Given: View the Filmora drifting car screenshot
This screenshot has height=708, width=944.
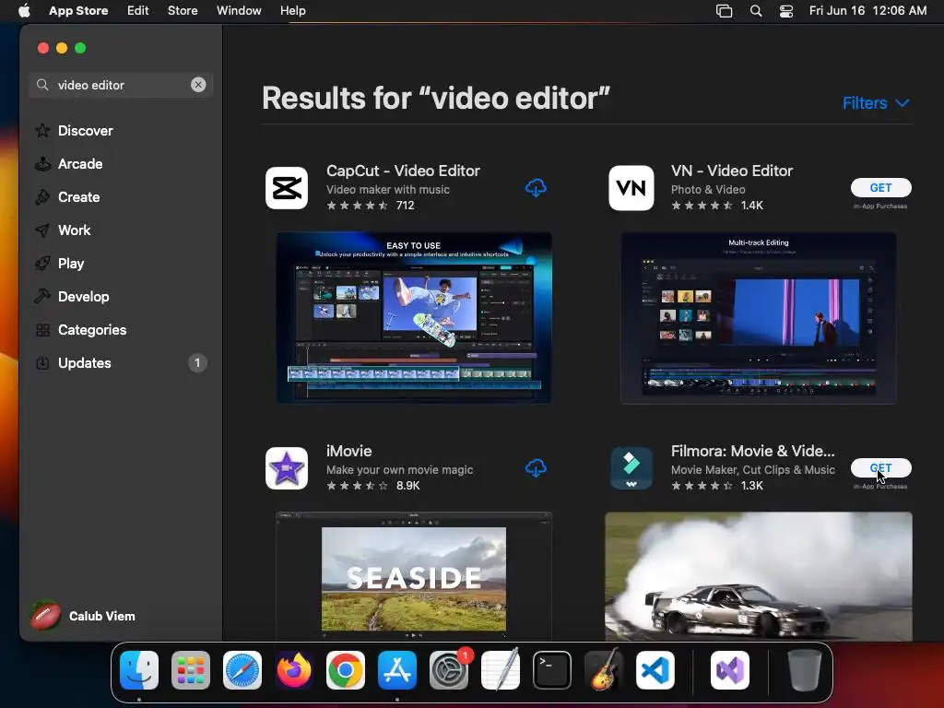Looking at the screenshot, I should (758, 576).
